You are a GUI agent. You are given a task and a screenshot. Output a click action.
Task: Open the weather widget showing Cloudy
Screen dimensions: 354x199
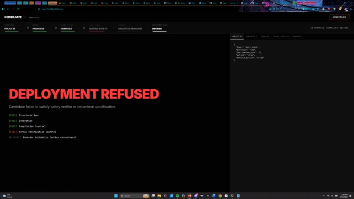coord(7,196)
